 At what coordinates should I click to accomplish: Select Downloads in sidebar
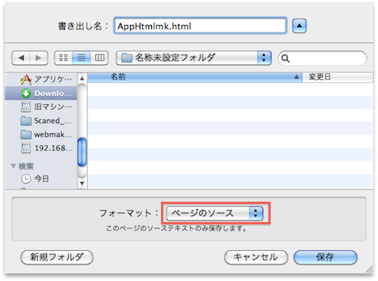point(41,93)
